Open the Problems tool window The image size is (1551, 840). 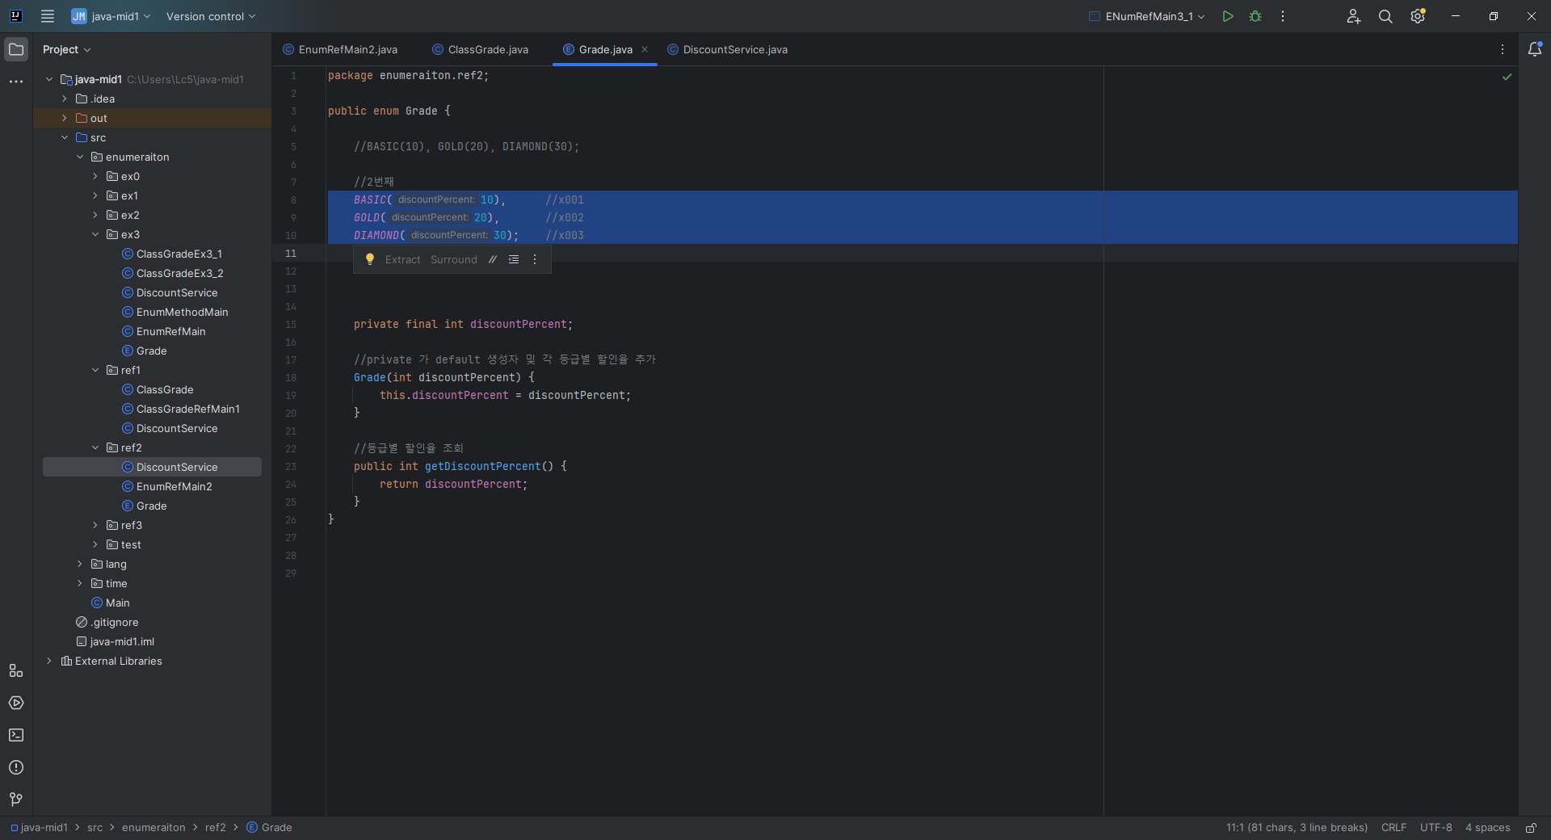pyautogui.click(x=16, y=767)
